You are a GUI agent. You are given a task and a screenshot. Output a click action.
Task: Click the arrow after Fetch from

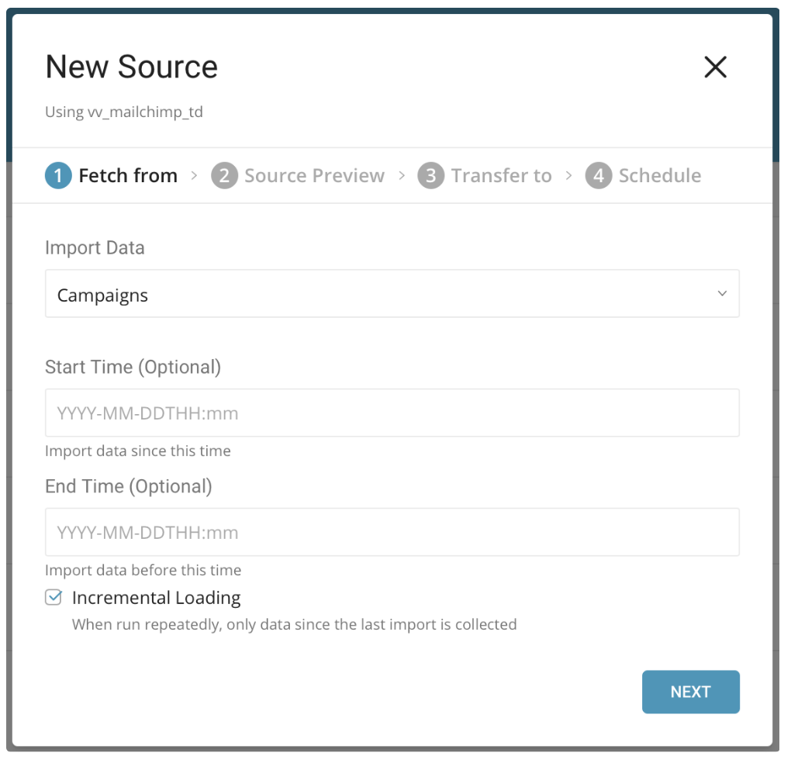coord(195,176)
